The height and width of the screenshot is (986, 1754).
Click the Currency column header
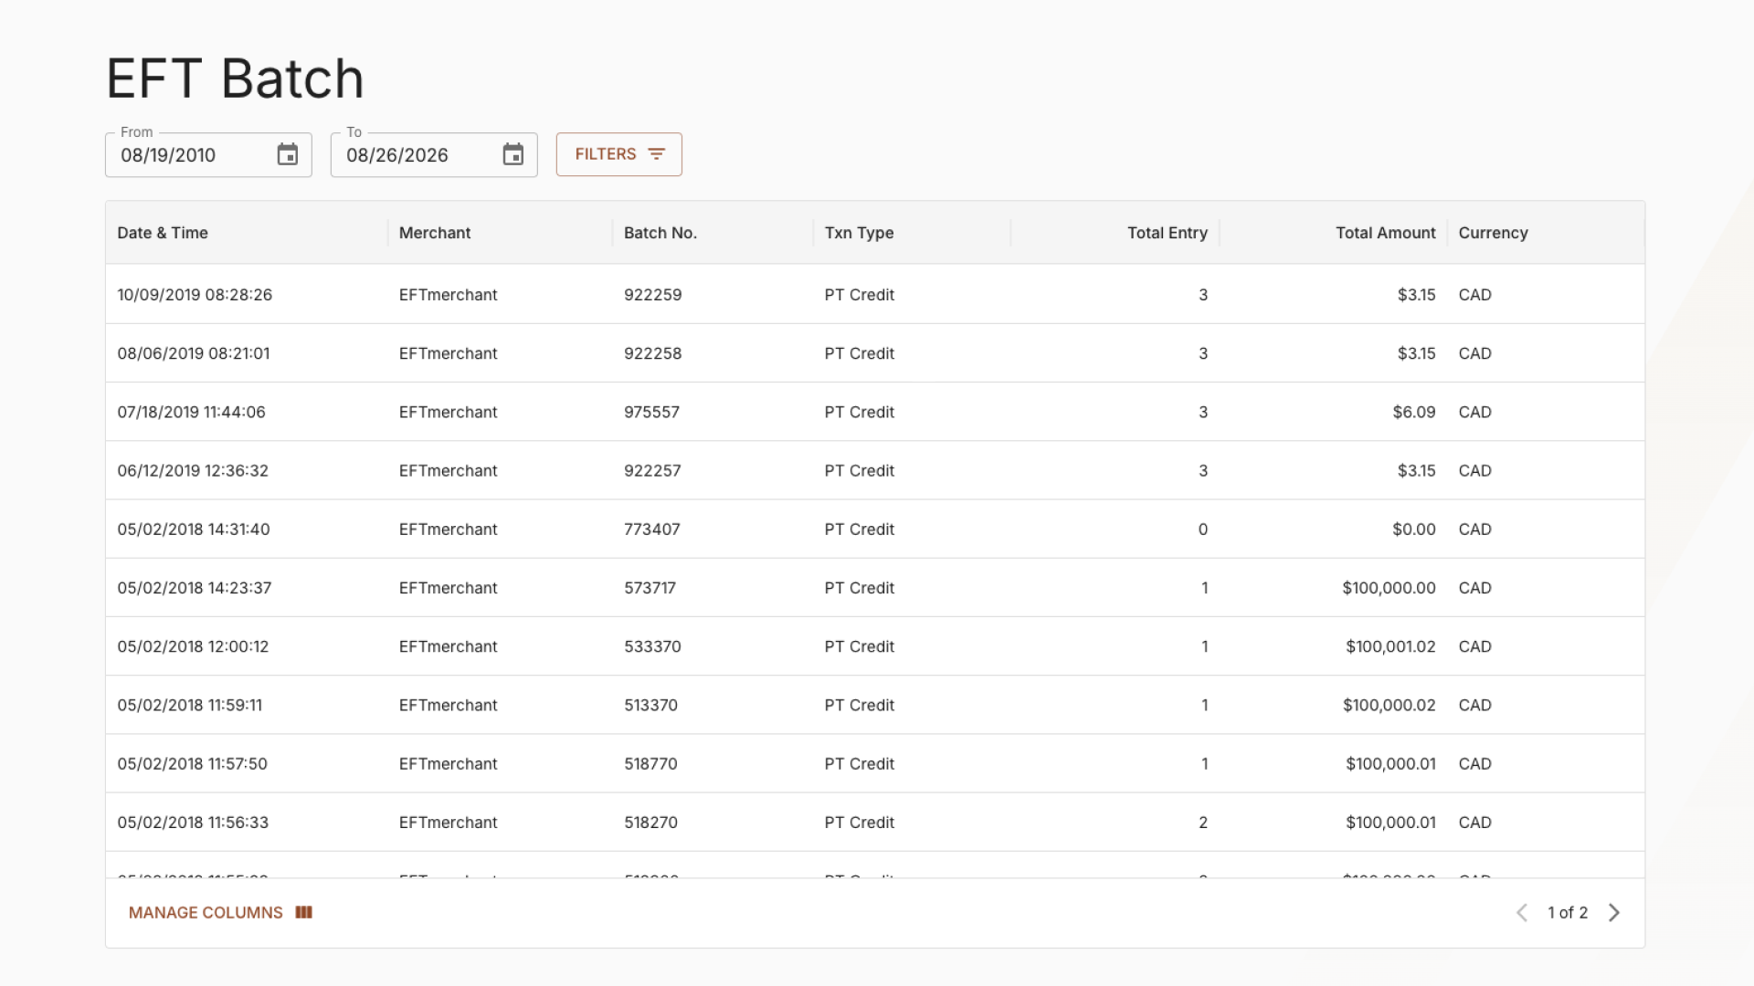1493,233
